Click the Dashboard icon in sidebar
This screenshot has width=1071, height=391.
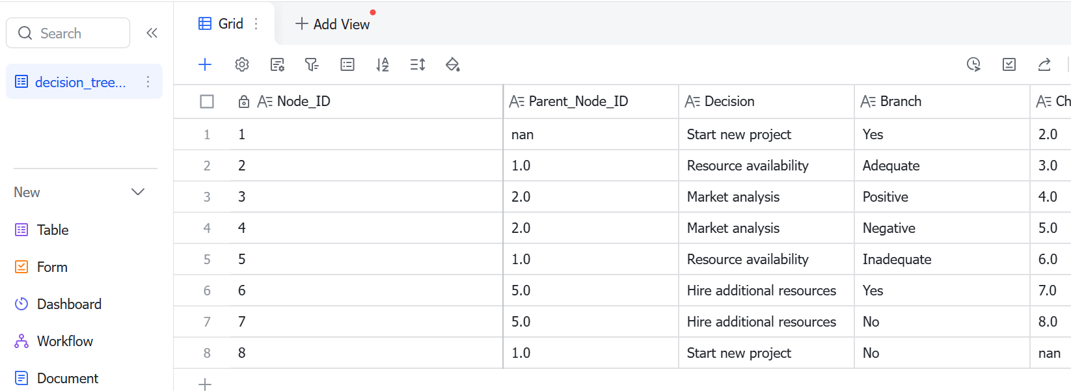(21, 304)
